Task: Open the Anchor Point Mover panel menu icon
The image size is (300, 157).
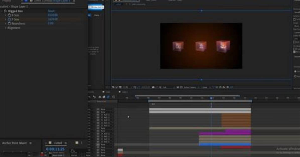Action: point(30,143)
